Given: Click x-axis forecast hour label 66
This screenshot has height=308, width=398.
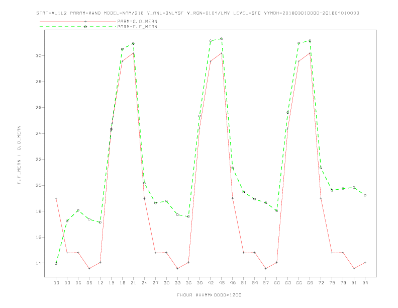Looking at the screenshot, I should [299, 283].
